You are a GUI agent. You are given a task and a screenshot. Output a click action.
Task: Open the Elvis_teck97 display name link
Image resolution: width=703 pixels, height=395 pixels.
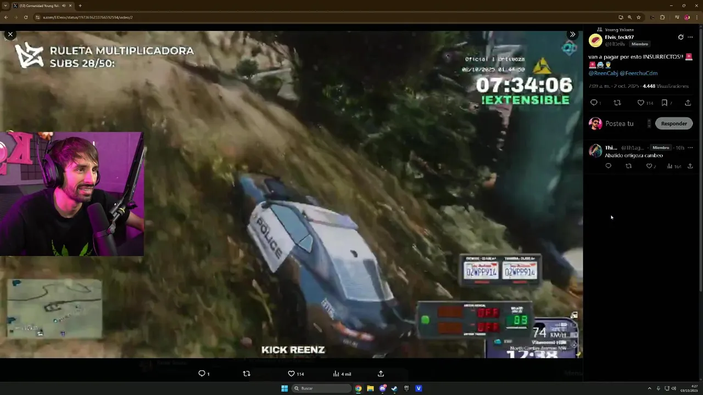click(x=619, y=37)
